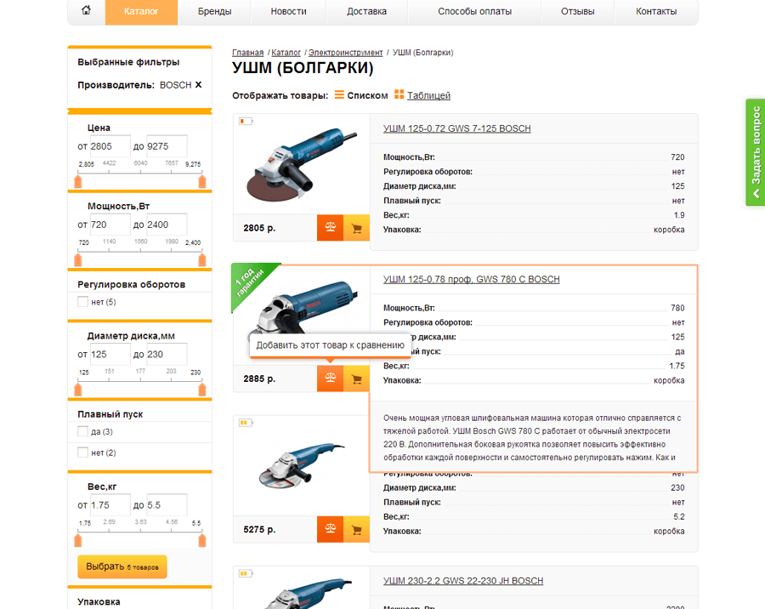Check "нет (5)" under Регулировка оборотов
This screenshot has height=609, width=765.
click(83, 302)
